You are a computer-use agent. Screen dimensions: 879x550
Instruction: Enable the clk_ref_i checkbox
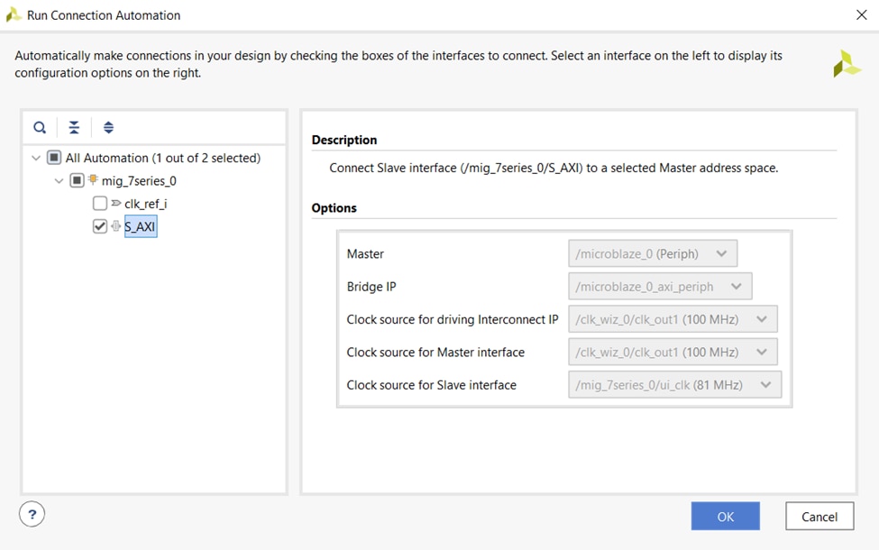pyautogui.click(x=100, y=203)
